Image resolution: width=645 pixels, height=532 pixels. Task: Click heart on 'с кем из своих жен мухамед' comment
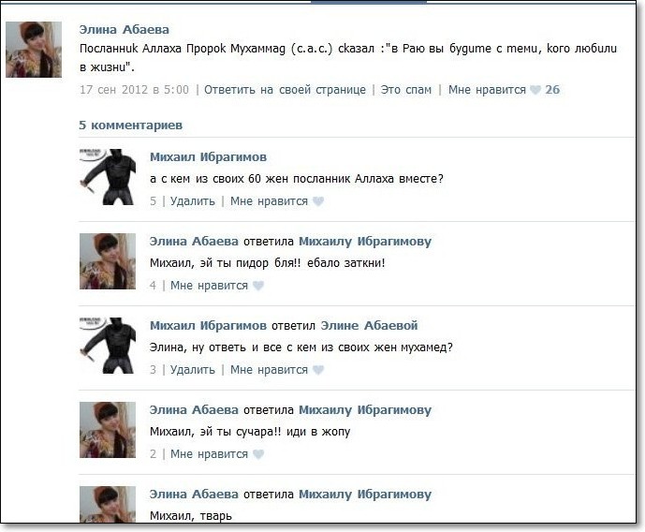coord(318,369)
